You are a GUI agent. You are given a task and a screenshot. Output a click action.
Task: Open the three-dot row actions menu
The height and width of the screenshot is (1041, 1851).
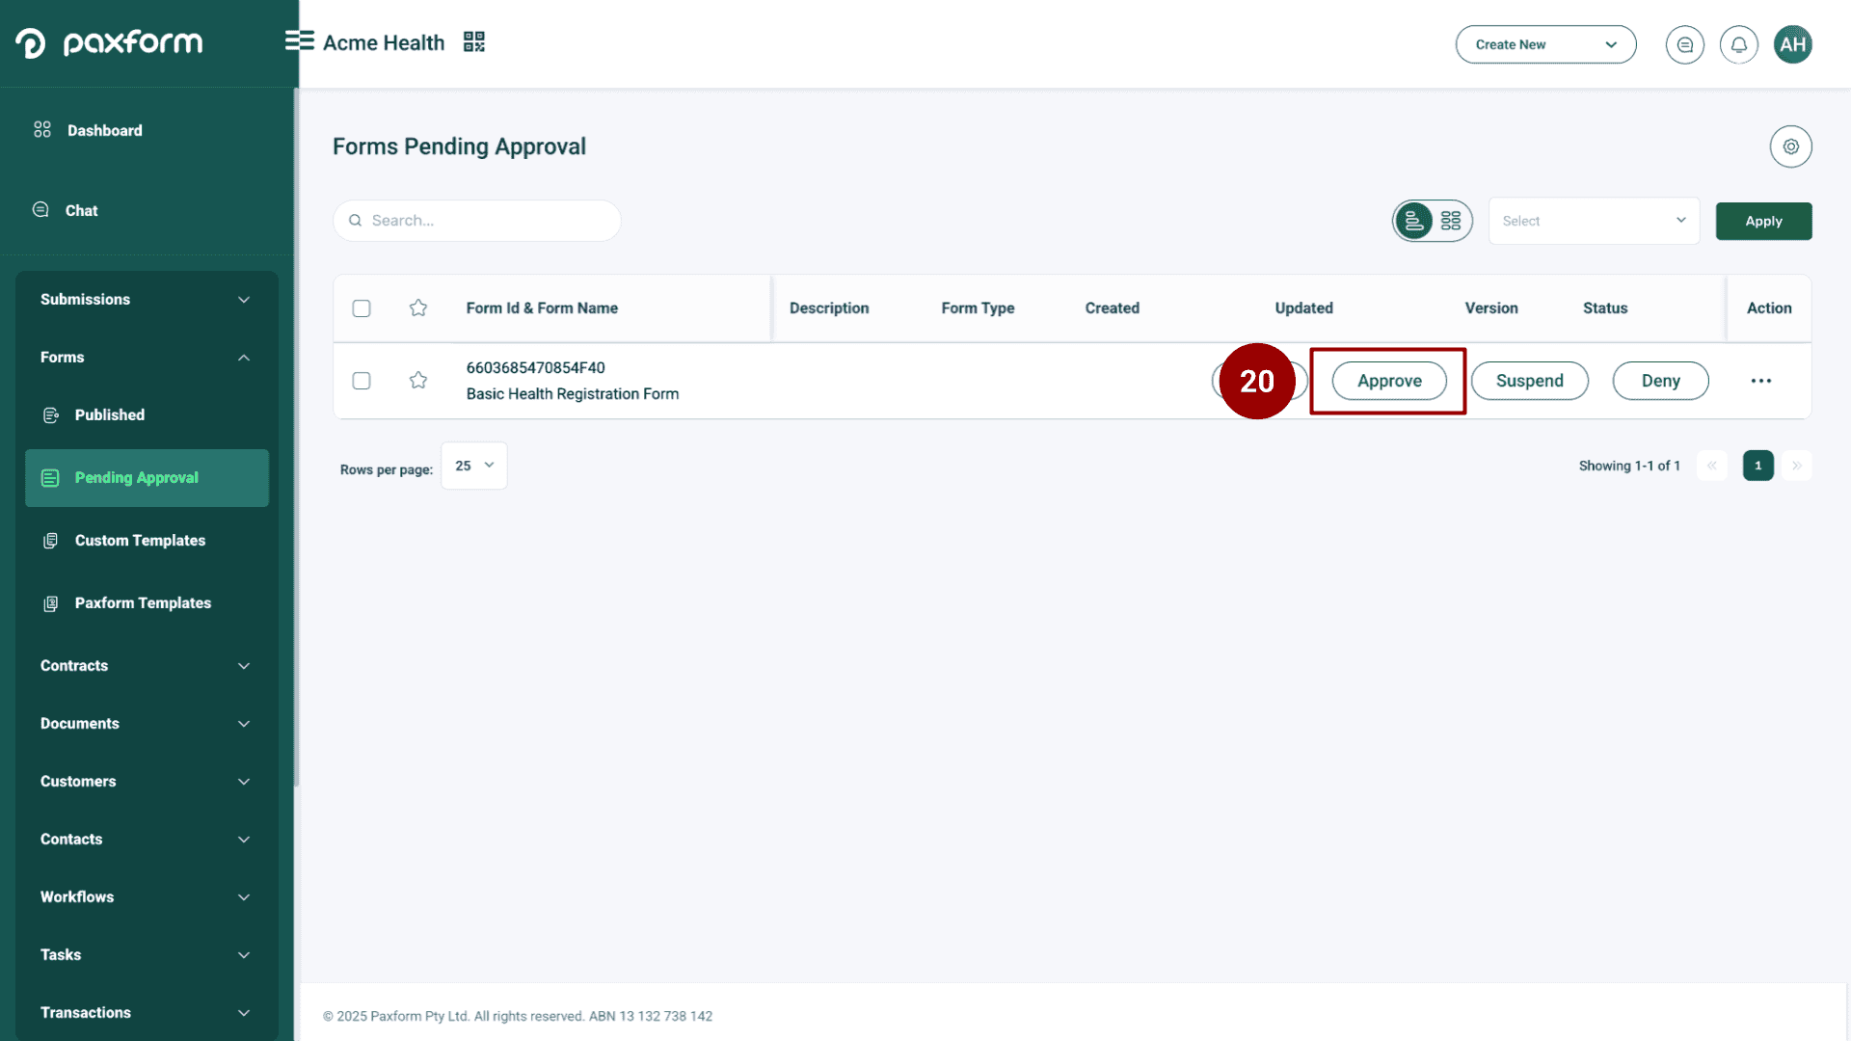pos(1760,381)
